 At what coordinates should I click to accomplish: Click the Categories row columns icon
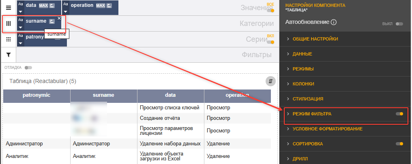pyautogui.click(x=8, y=23)
